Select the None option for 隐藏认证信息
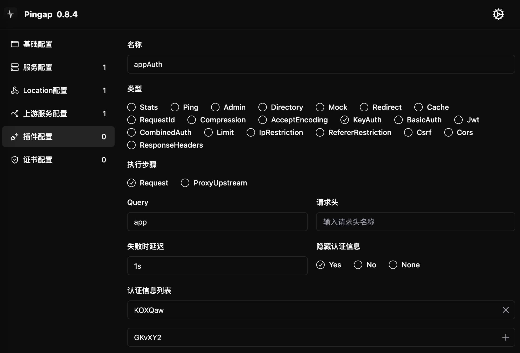The image size is (520, 353). point(393,264)
